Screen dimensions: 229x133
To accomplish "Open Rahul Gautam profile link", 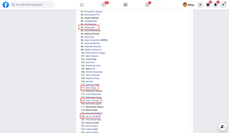I will coord(92,56).
